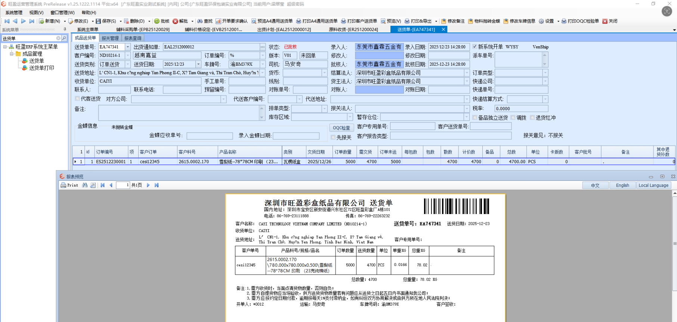Screen dimensions: 677x322
Task: Open 设置 gear icon in toolbar
Action: tap(541, 21)
